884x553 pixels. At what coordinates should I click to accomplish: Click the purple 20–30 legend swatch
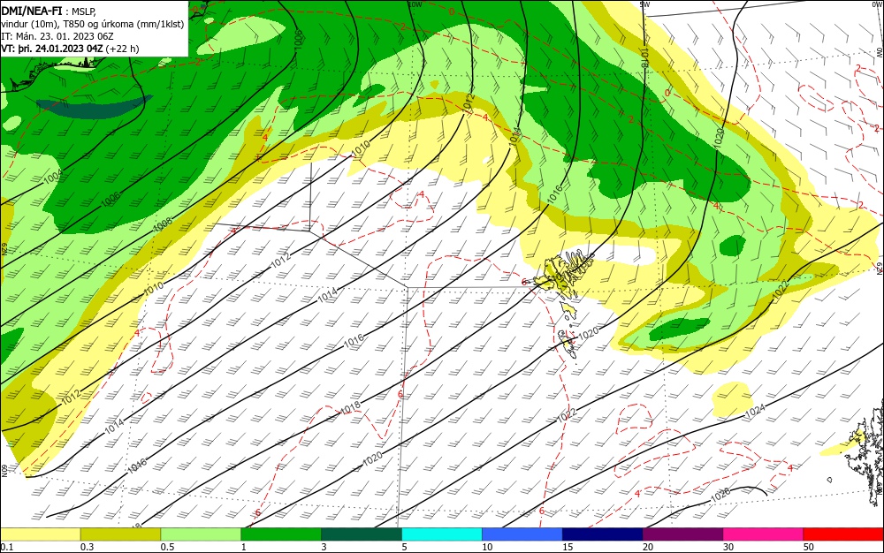[682, 534]
